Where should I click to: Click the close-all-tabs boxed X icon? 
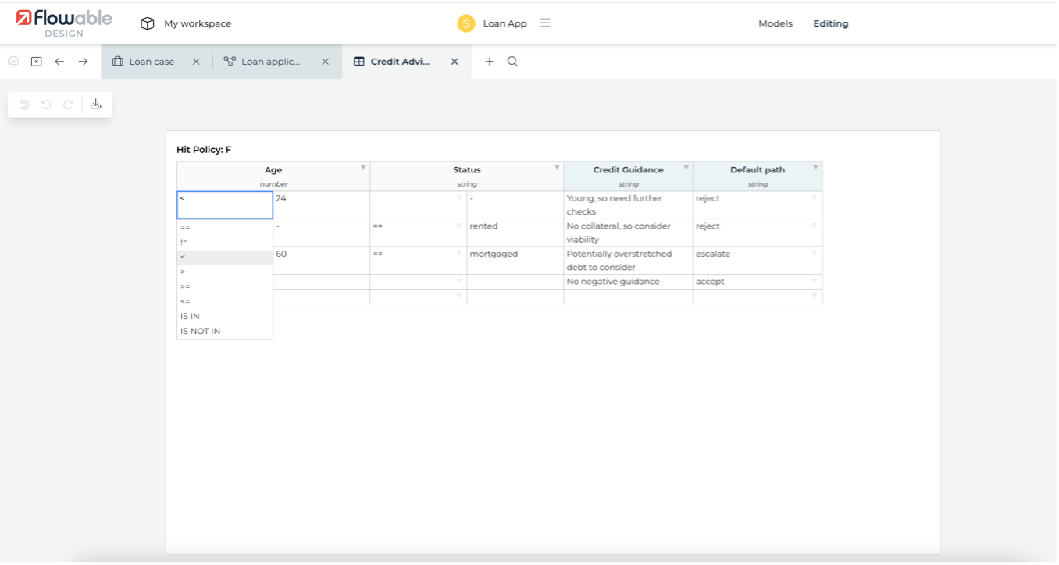click(36, 62)
